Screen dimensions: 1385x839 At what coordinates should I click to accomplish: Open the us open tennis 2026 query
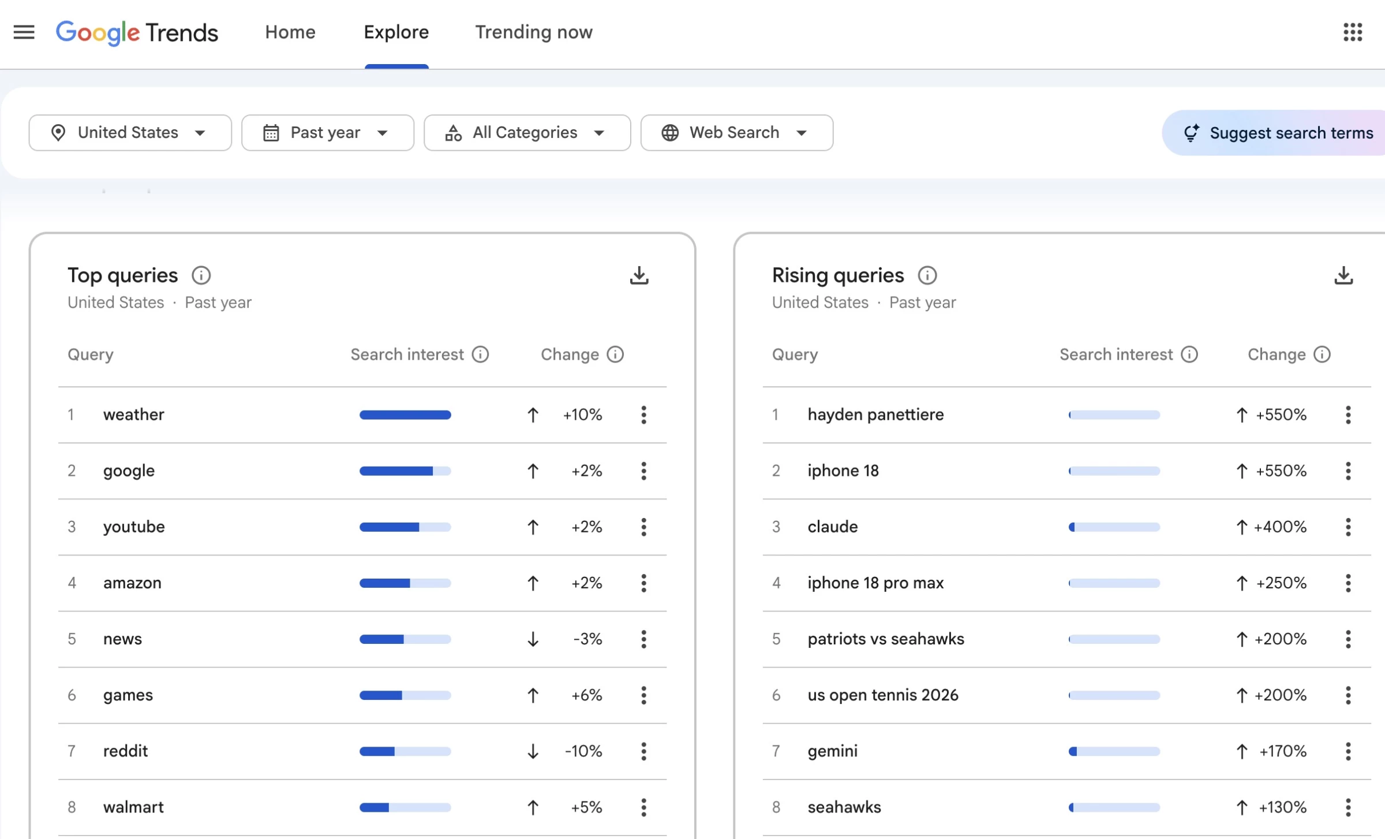coord(883,695)
